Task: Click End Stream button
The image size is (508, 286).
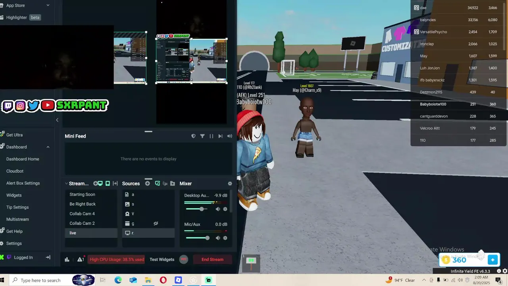Action: pyautogui.click(x=212, y=259)
